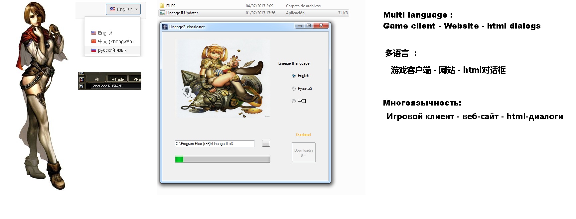Click the Многоязычность: heading
The height and width of the screenshot is (219, 576).
[422, 103]
